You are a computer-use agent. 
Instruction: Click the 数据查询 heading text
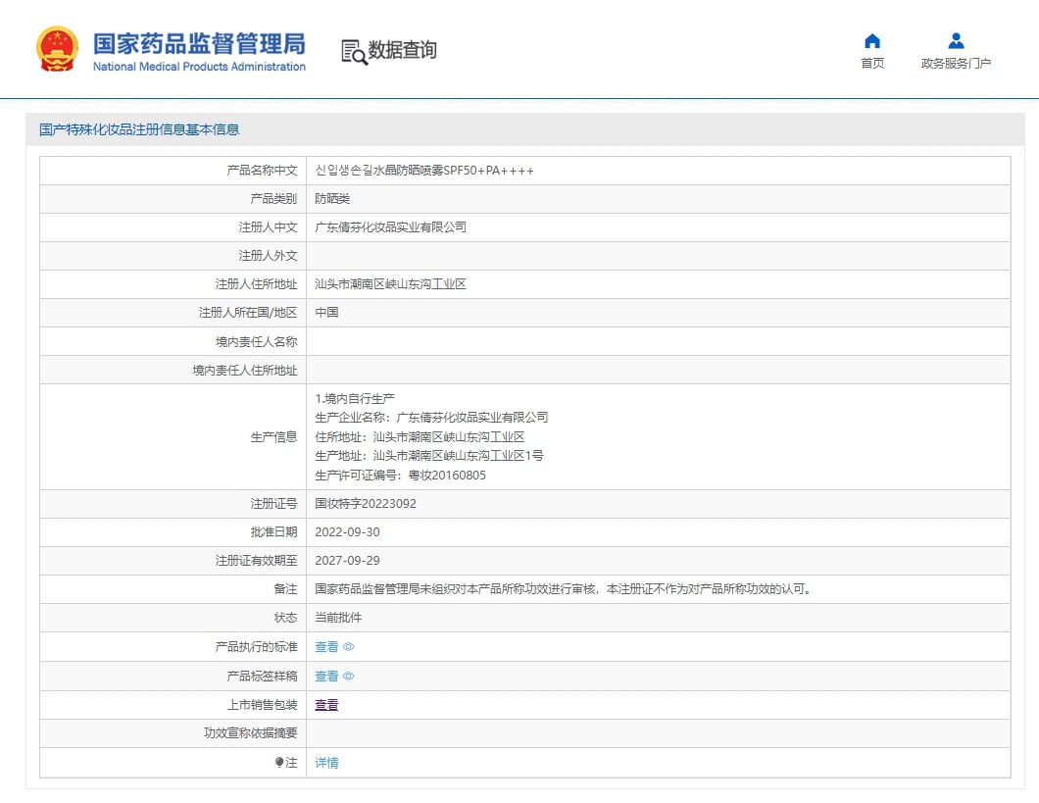click(x=403, y=50)
